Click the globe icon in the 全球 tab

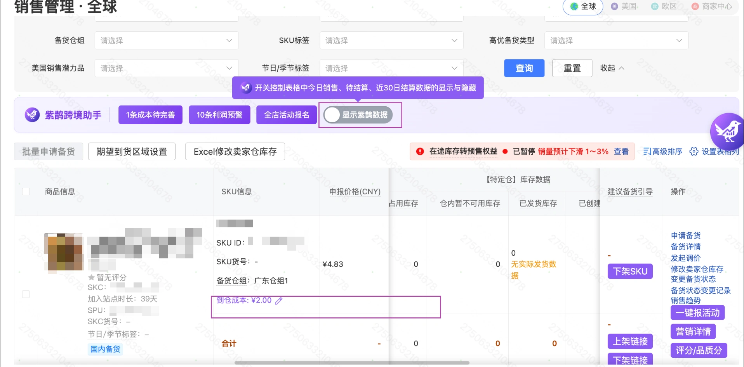[x=574, y=7]
